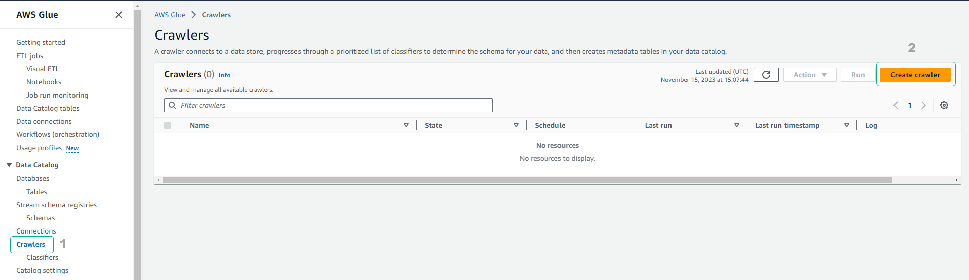The width and height of the screenshot is (969, 280).
Task: Click the Last run timestamp column header
Action: [787, 125]
